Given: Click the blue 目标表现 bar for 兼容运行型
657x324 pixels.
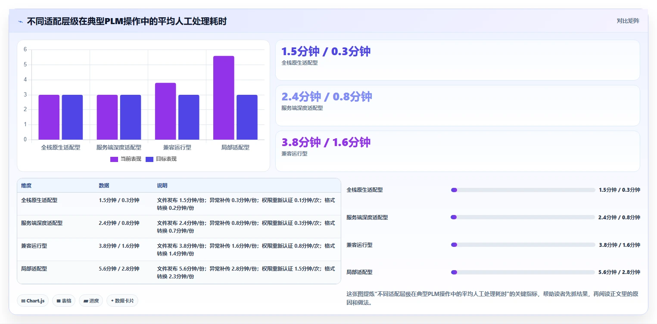Looking at the screenshot, I should coord(189,117).
